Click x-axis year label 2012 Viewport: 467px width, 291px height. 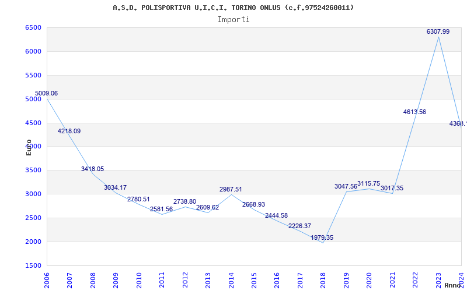coord(185,281)
